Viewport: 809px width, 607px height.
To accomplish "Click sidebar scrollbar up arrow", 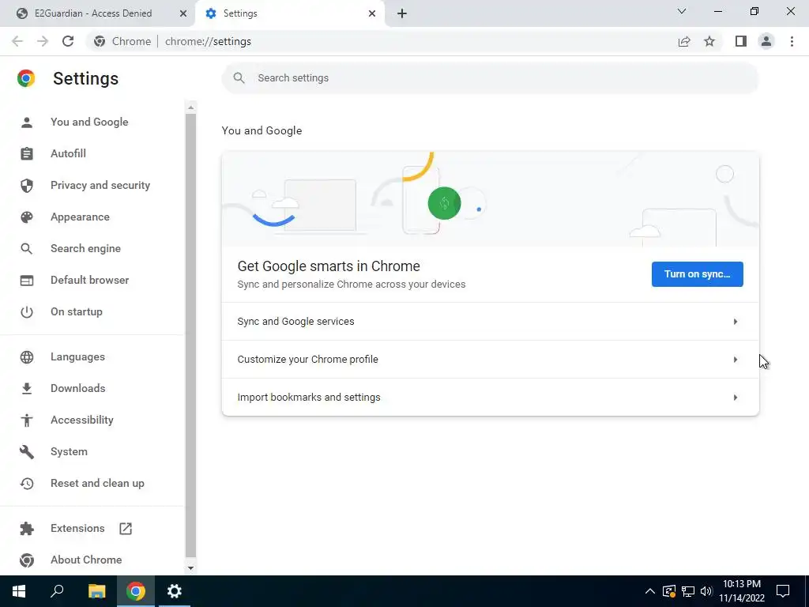I will (x=190, y=107).
